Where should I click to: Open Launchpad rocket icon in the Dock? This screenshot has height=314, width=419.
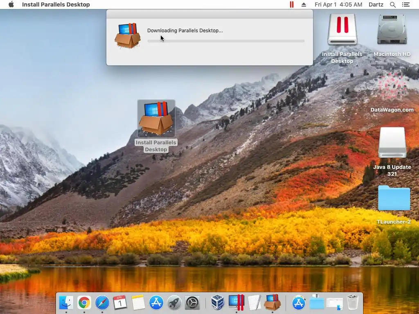174,303
